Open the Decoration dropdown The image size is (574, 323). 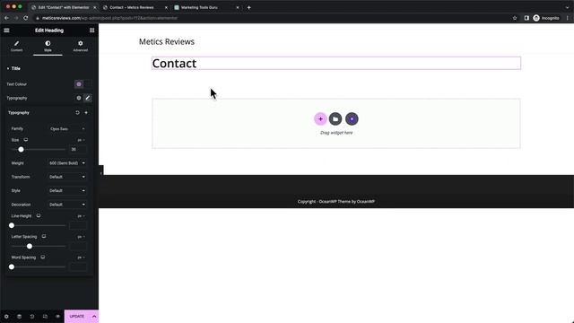(67, 205)
